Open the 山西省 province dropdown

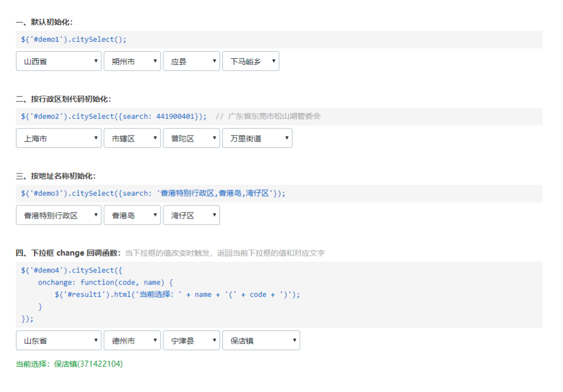(58, 61)
